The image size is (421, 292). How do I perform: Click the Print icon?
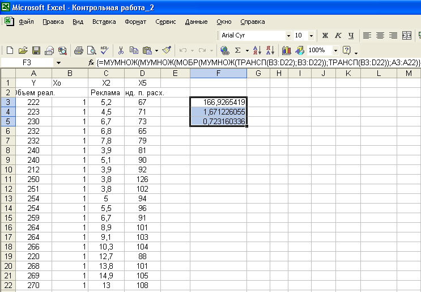[x=79, y=50]
